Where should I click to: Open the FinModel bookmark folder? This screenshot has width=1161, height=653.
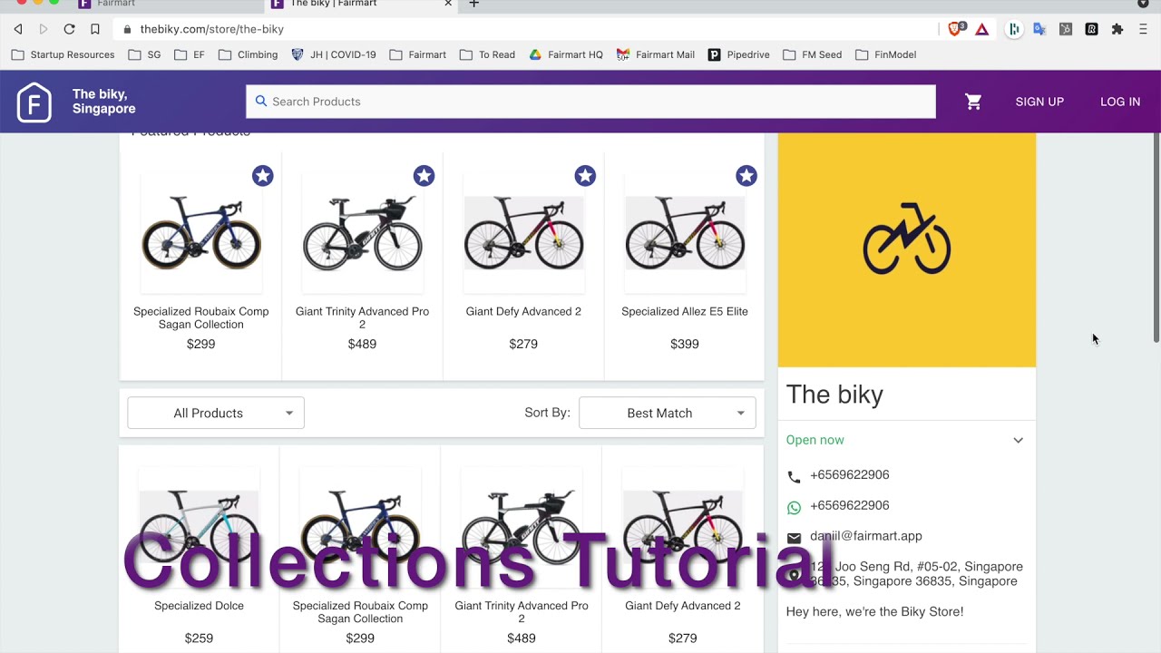pyautogui.click(x=886, y=54)
